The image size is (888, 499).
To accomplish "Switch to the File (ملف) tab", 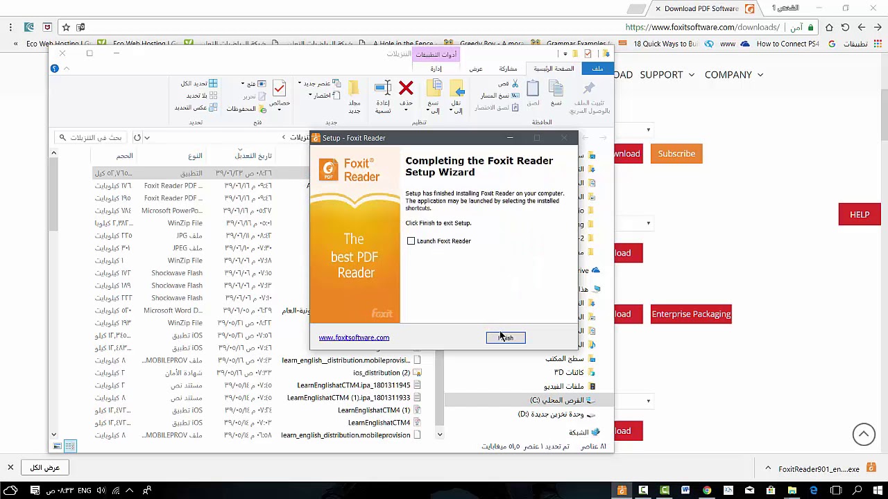I will click(597, 69).
